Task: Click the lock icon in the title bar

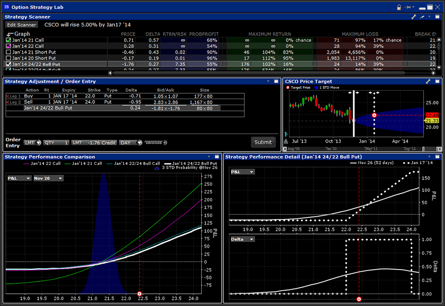Action: click(399, 8)
